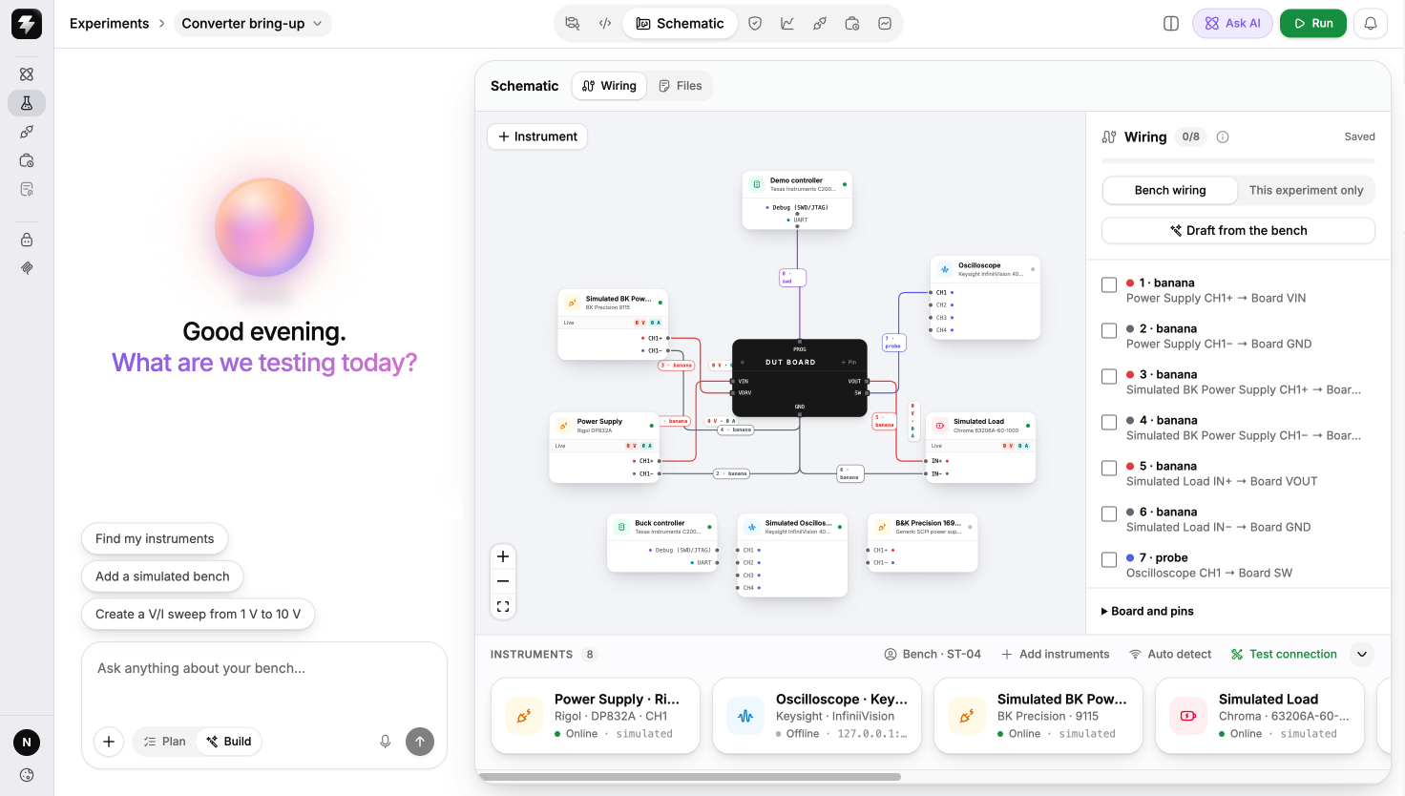
Task: Open the Converter bring-up dropdown
Action: coord(253,24)
